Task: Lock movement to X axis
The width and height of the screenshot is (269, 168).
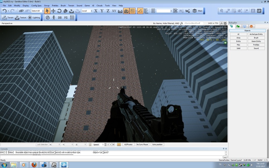Action: click(96, 11)
